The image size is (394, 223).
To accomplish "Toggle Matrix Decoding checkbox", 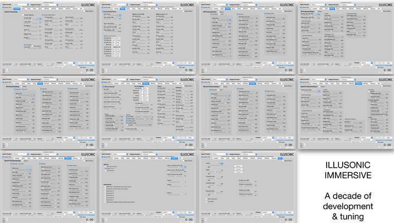I will pos(207,199).
